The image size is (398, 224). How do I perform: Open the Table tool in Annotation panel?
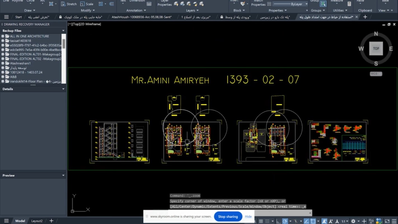point(149,4)
